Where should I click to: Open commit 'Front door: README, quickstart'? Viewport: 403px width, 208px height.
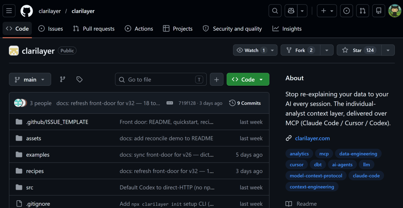point(166,122)
